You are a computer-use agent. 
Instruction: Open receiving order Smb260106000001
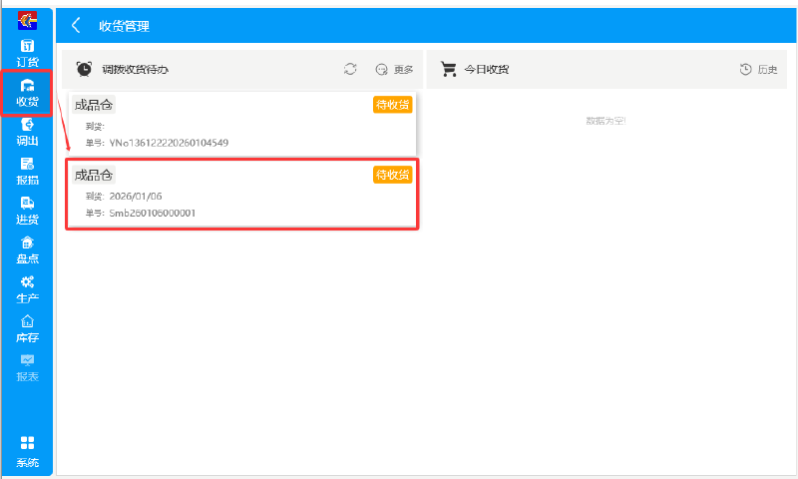point(242,194)
